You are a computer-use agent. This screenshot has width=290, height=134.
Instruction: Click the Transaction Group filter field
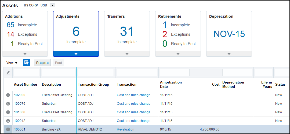95,73
